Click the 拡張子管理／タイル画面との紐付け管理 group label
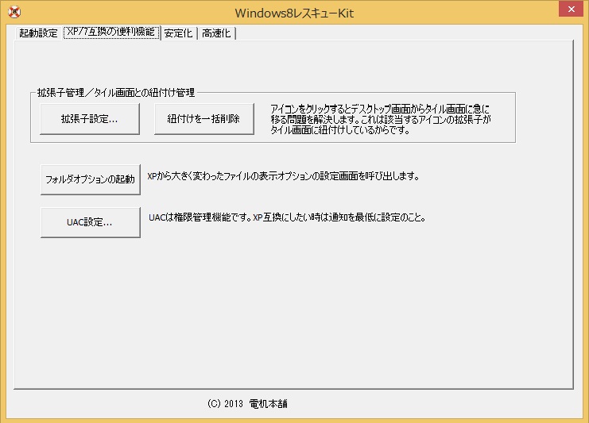The image size is (589, 423). point(116,93)
